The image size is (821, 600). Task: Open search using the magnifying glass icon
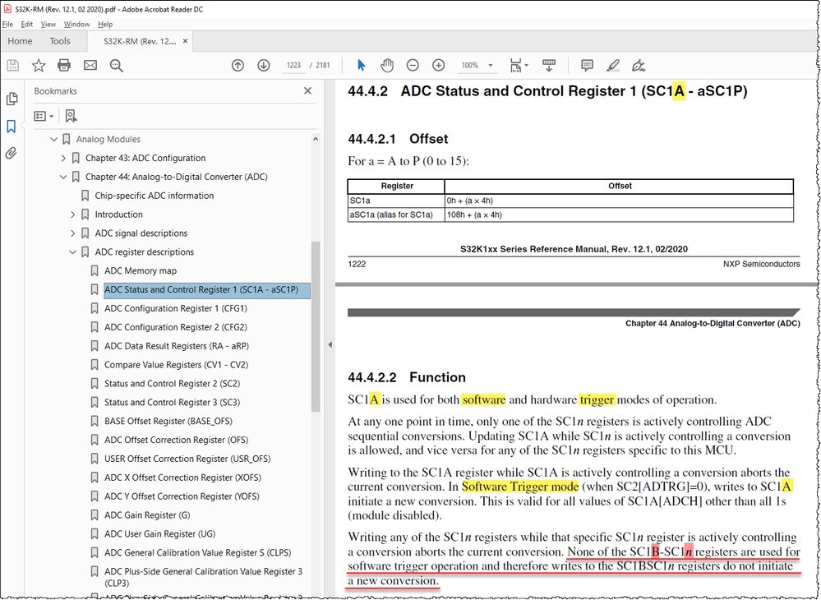coord(114,65)
